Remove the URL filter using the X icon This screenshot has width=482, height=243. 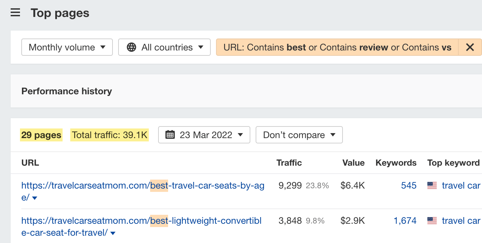[470, 47]
